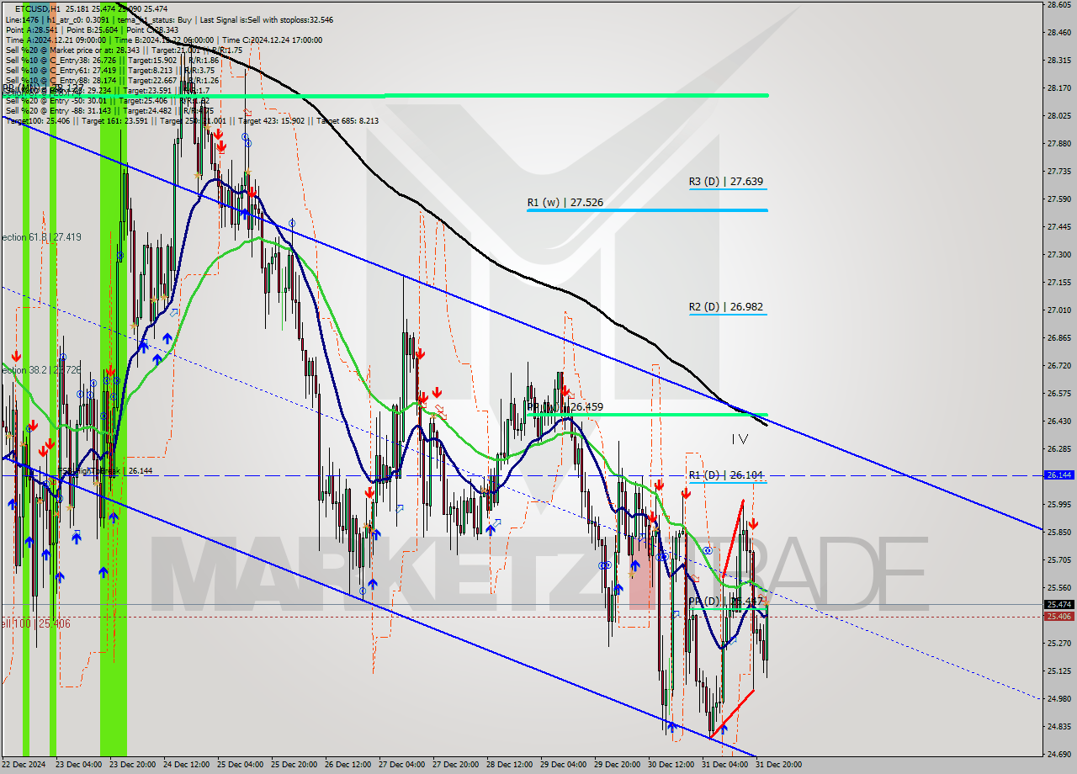Click the 25.270 price axis value
This screenshot has height=774, width=1077.
click(x=1058, y=643)
